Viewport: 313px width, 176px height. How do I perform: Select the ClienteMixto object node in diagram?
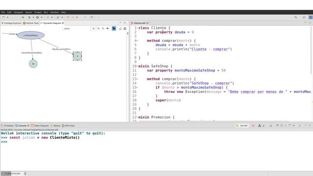(31, 35)
